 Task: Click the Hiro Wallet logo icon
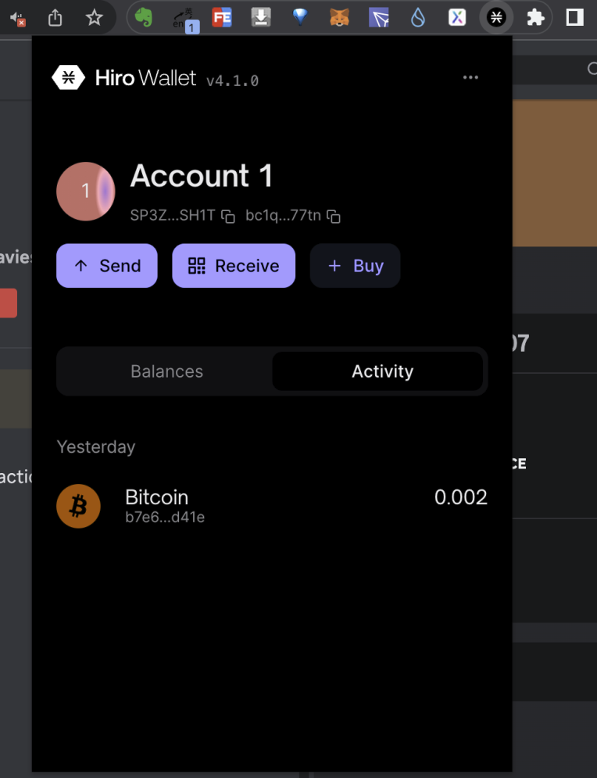click(x=69, y=77)
